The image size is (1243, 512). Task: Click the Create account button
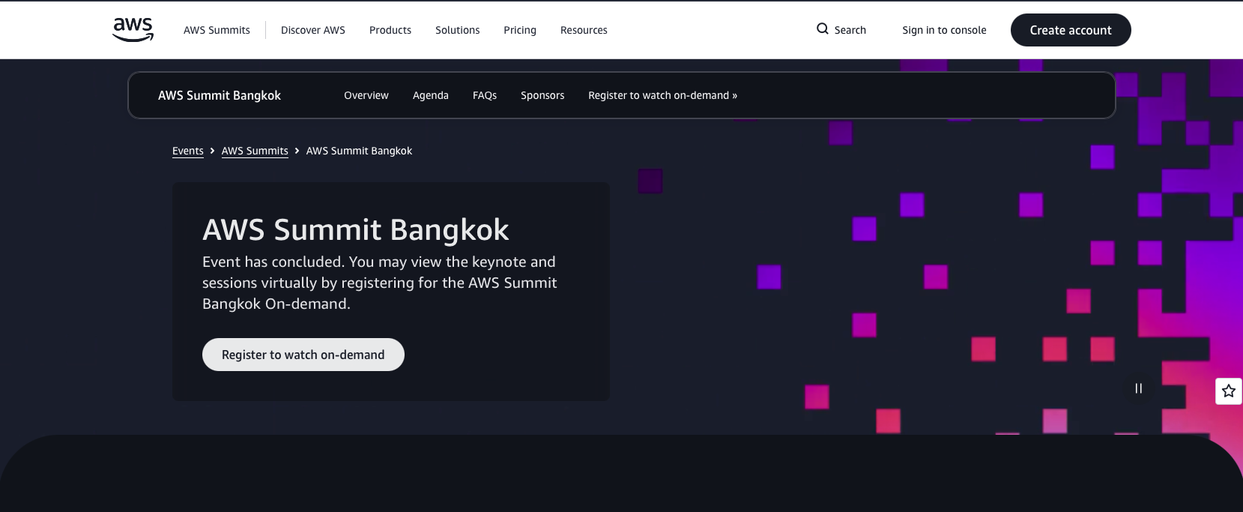click(x=1071, y=30)
